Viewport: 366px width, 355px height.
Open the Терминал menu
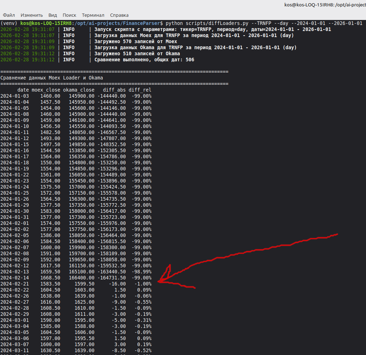point(93,15)
